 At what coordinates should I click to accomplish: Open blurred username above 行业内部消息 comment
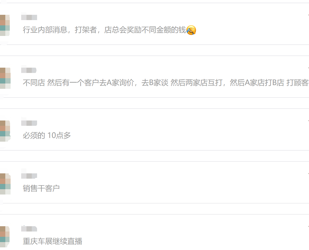(29, 17)
